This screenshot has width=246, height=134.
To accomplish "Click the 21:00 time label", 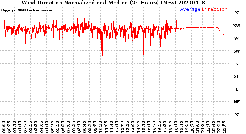I will [x=197, y=127].
